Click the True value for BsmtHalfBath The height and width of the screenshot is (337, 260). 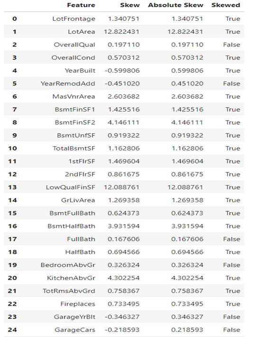[232, 226]
